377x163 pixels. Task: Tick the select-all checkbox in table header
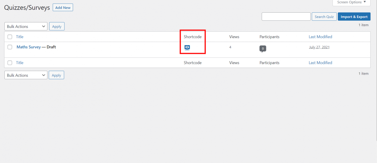coord(10,37)
